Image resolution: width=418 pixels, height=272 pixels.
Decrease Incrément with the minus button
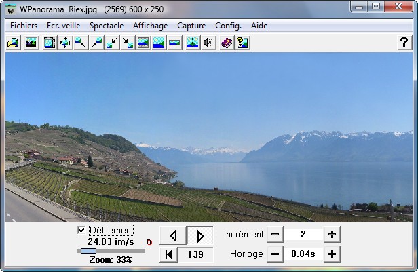275,235
